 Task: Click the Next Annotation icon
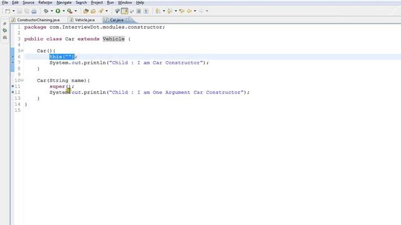(158, 11)
